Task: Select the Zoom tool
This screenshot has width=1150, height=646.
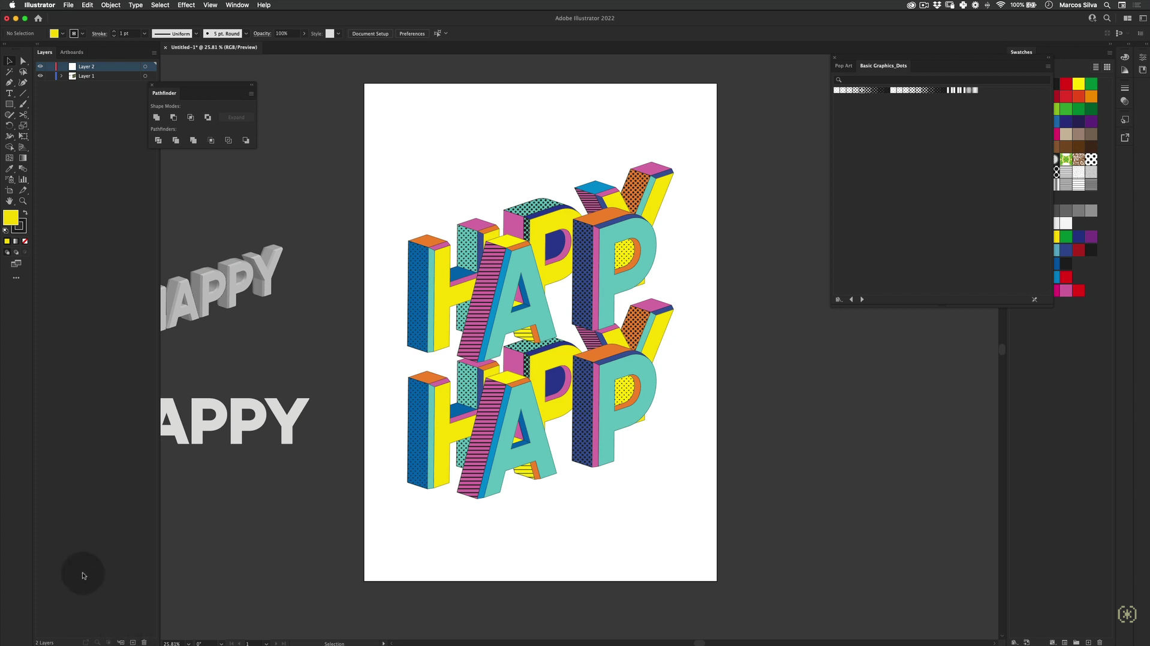Action: [23, 201]
